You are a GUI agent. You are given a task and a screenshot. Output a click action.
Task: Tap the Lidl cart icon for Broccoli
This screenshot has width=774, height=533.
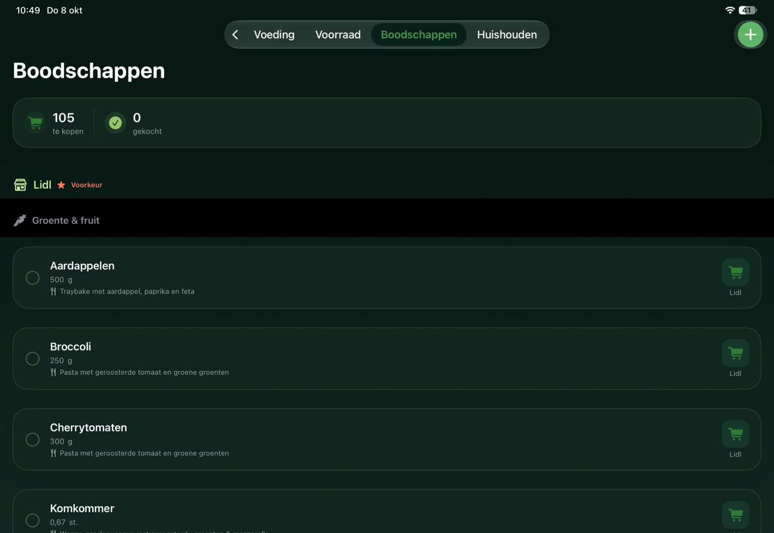pyautogui.click(x=735, y=353)
